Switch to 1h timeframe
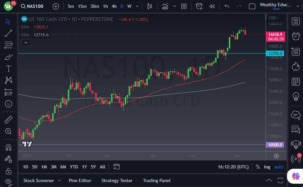 tap(105, 6)
